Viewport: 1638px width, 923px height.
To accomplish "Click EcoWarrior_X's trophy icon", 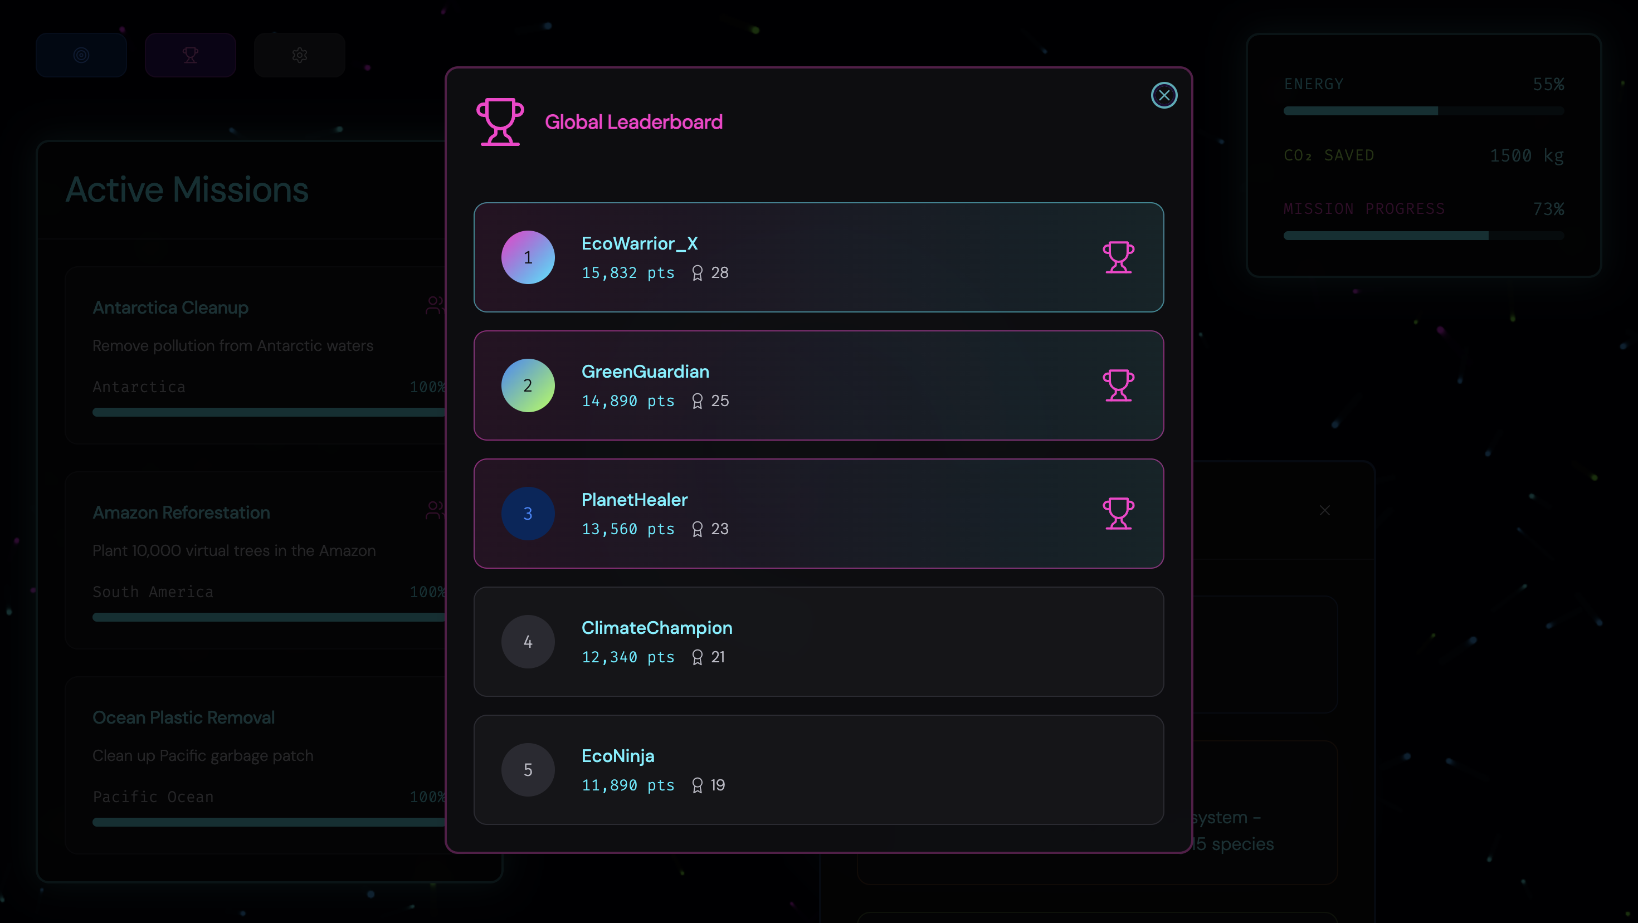I will [x=1118, y=257].
